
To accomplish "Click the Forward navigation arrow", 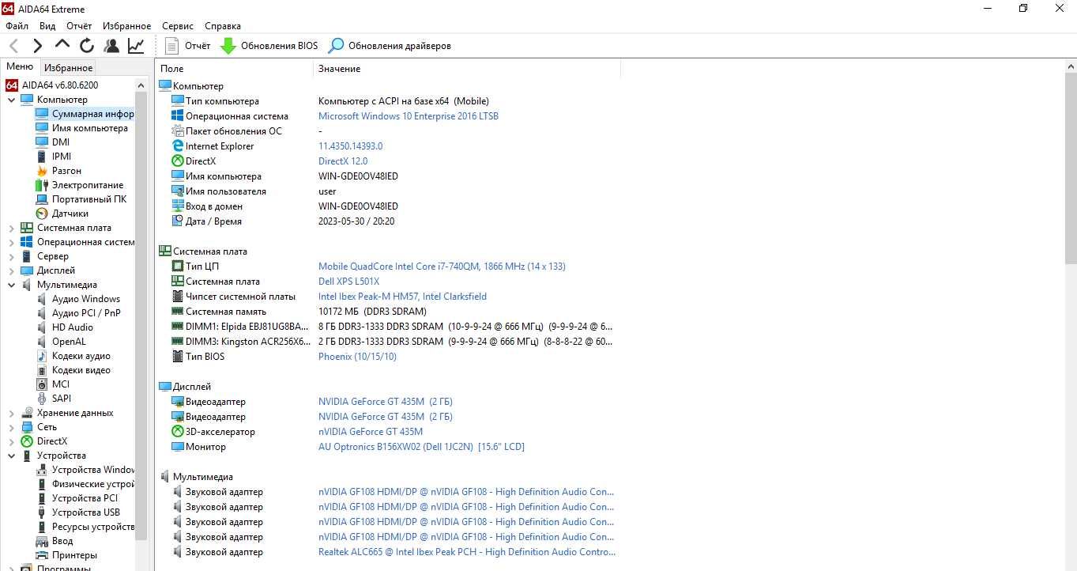I will 37,46.
